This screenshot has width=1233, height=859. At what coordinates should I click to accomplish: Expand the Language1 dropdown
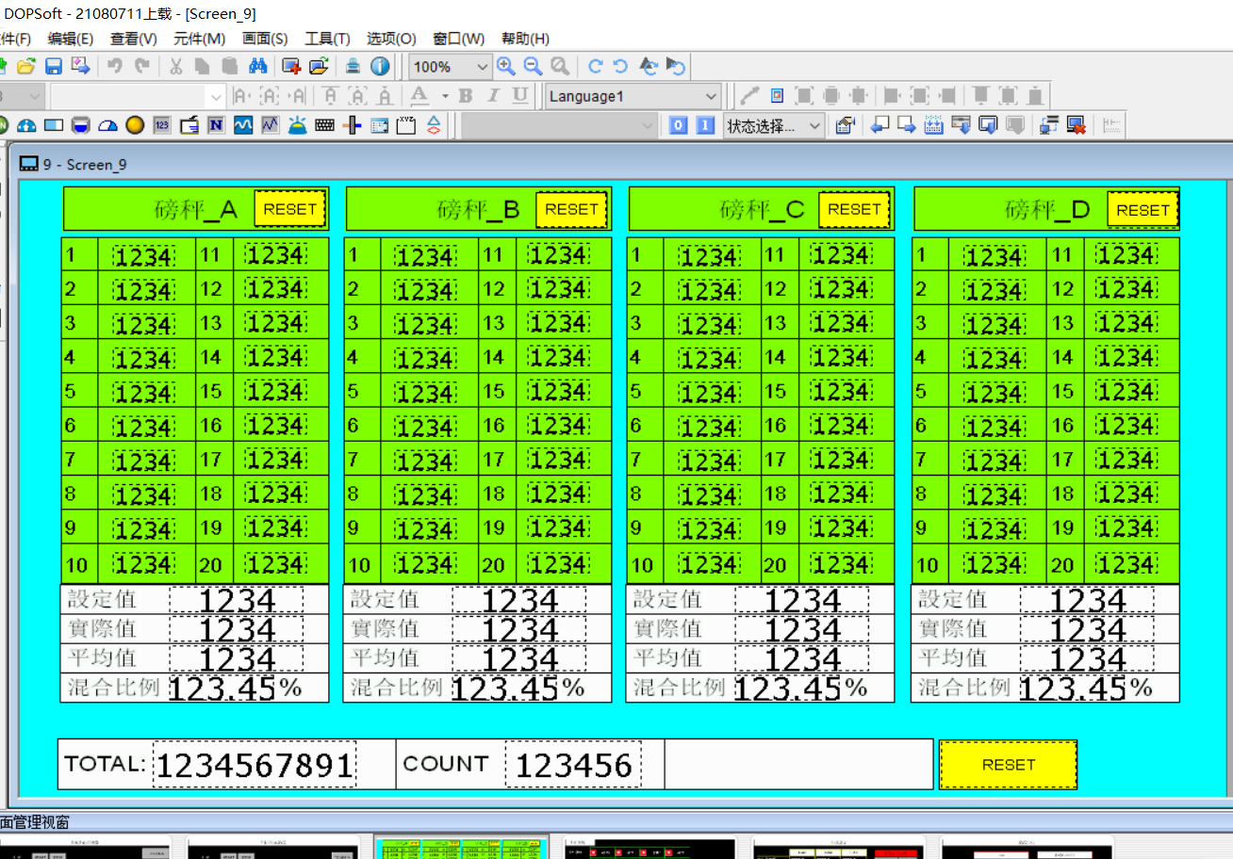[x=711, y=96]
